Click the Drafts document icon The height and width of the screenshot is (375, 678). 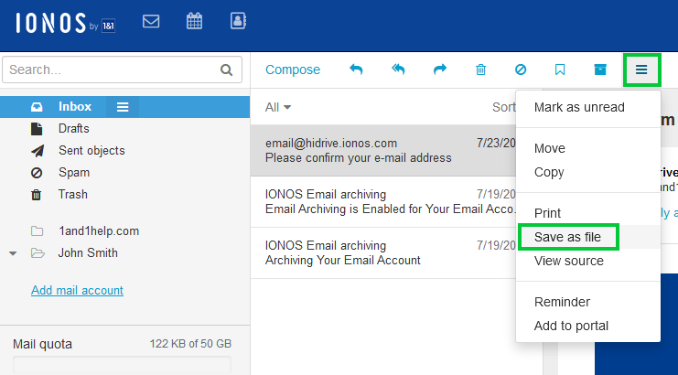pos(37,129)
